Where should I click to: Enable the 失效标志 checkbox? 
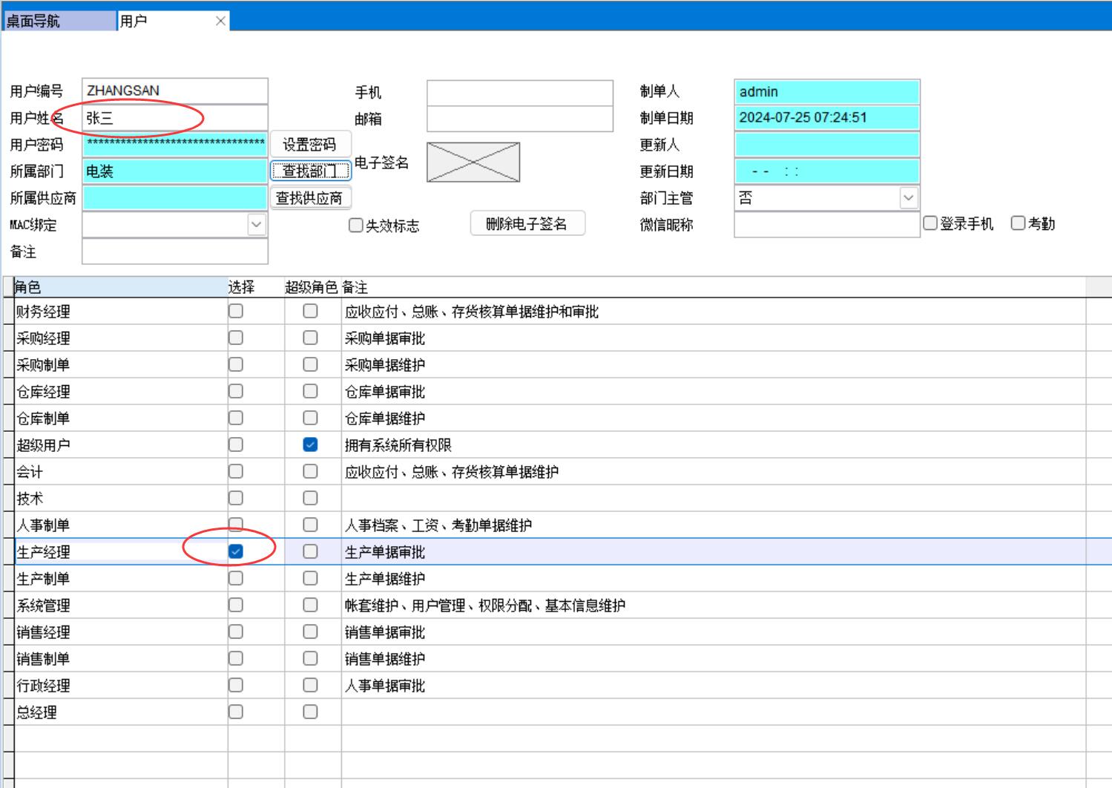[356, 226]
